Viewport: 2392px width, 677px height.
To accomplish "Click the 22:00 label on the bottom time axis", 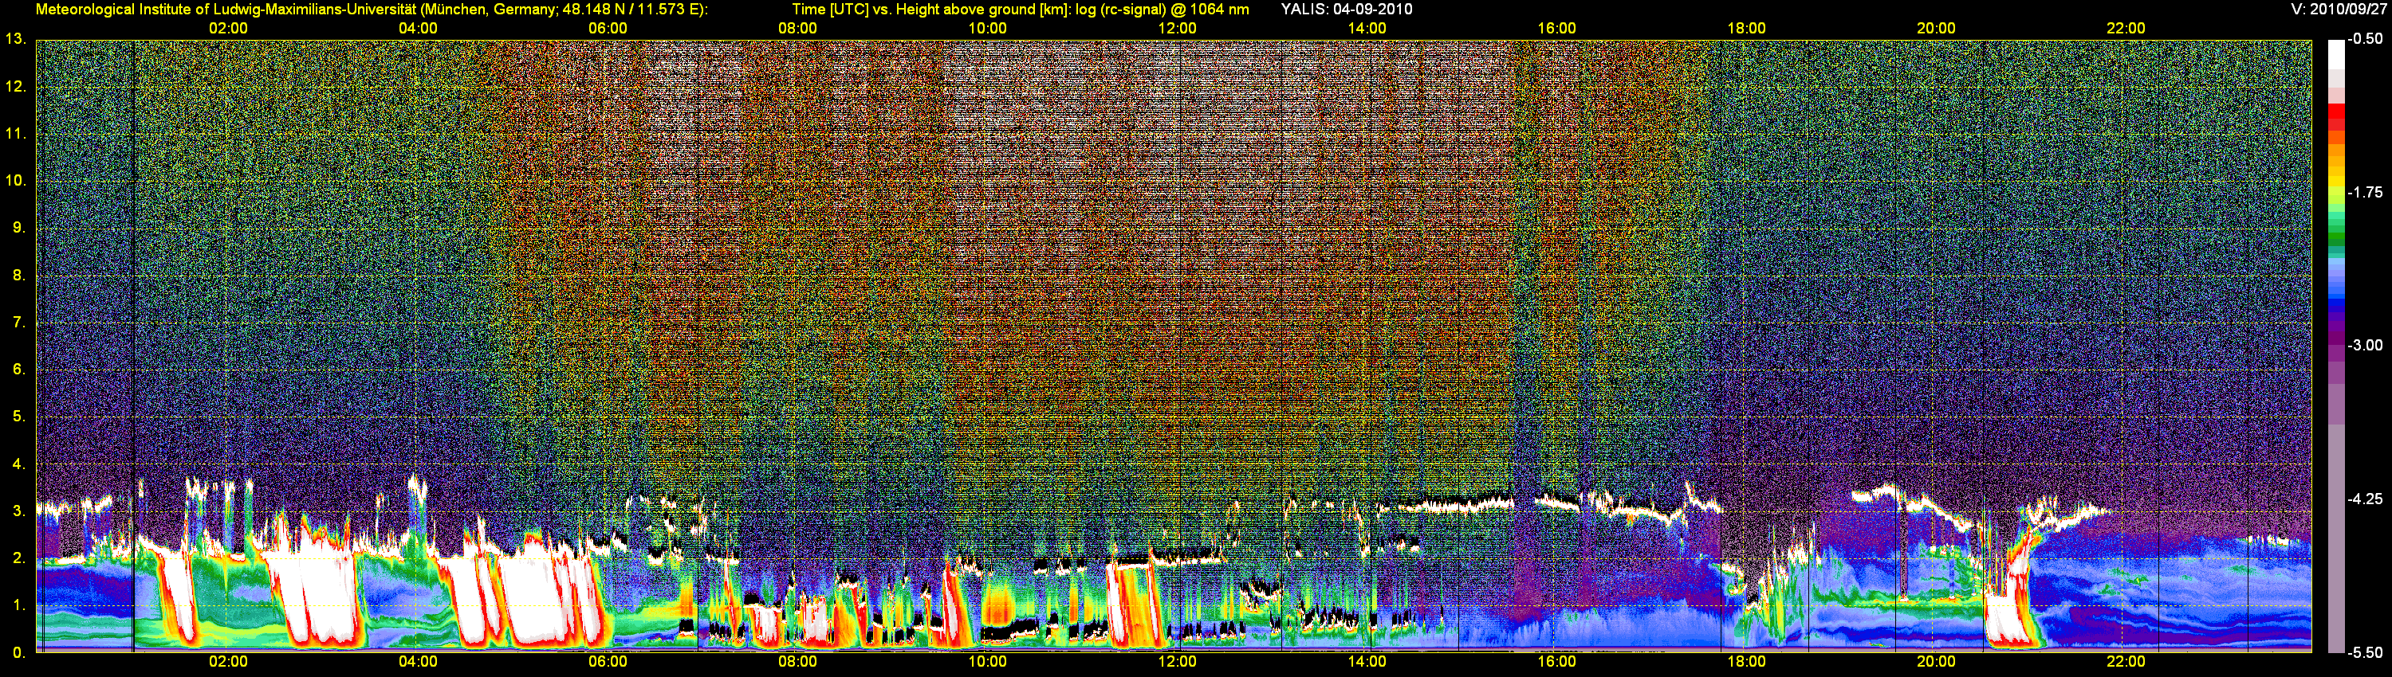I will [x=2126, y=662].
